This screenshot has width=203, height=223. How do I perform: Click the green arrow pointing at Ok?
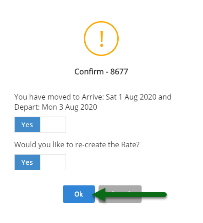[129, 195]
